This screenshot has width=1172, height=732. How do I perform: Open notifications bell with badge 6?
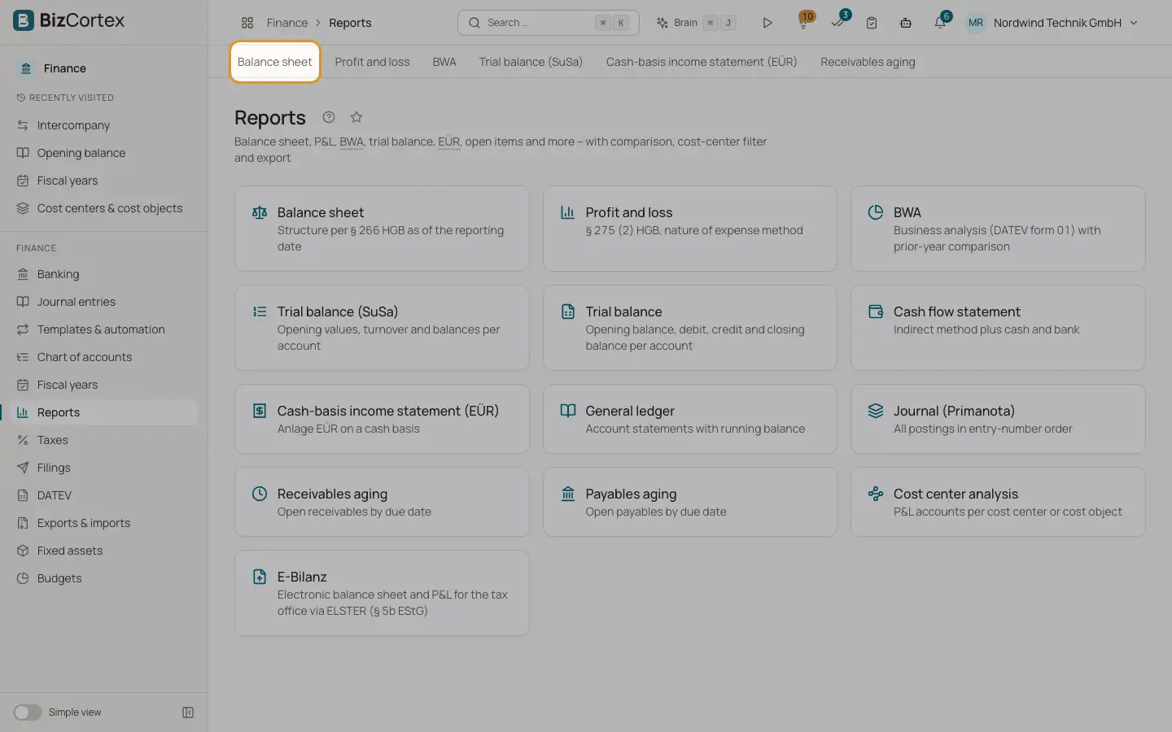click(941, 22)
